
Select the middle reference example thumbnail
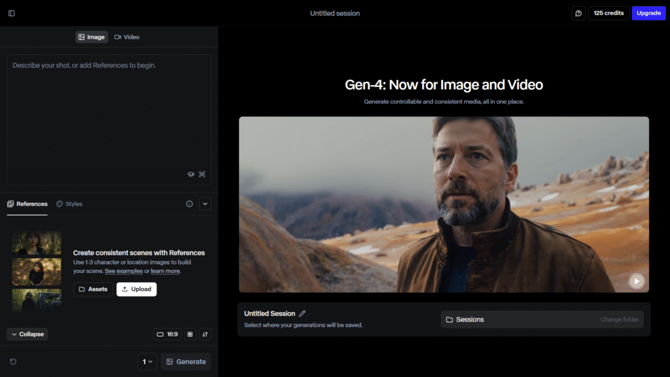point(37,272)
